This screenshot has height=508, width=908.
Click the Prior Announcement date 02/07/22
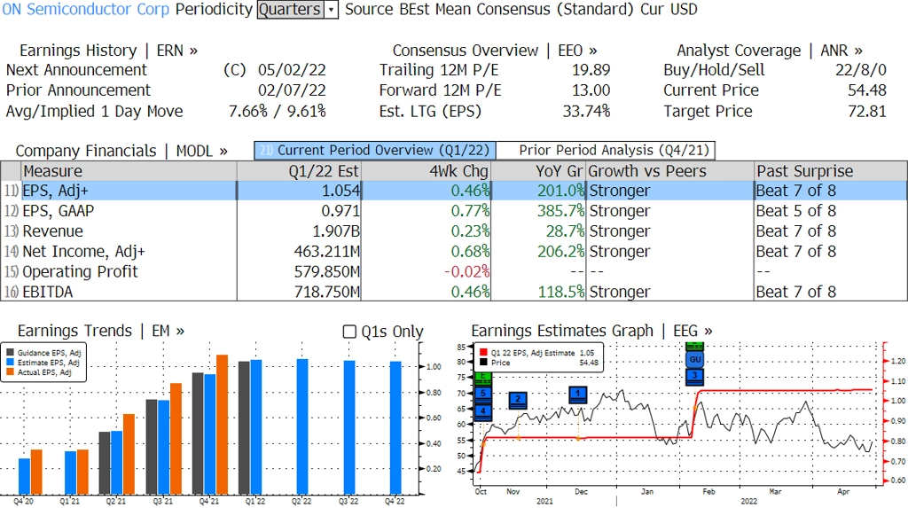pos(292,90)
